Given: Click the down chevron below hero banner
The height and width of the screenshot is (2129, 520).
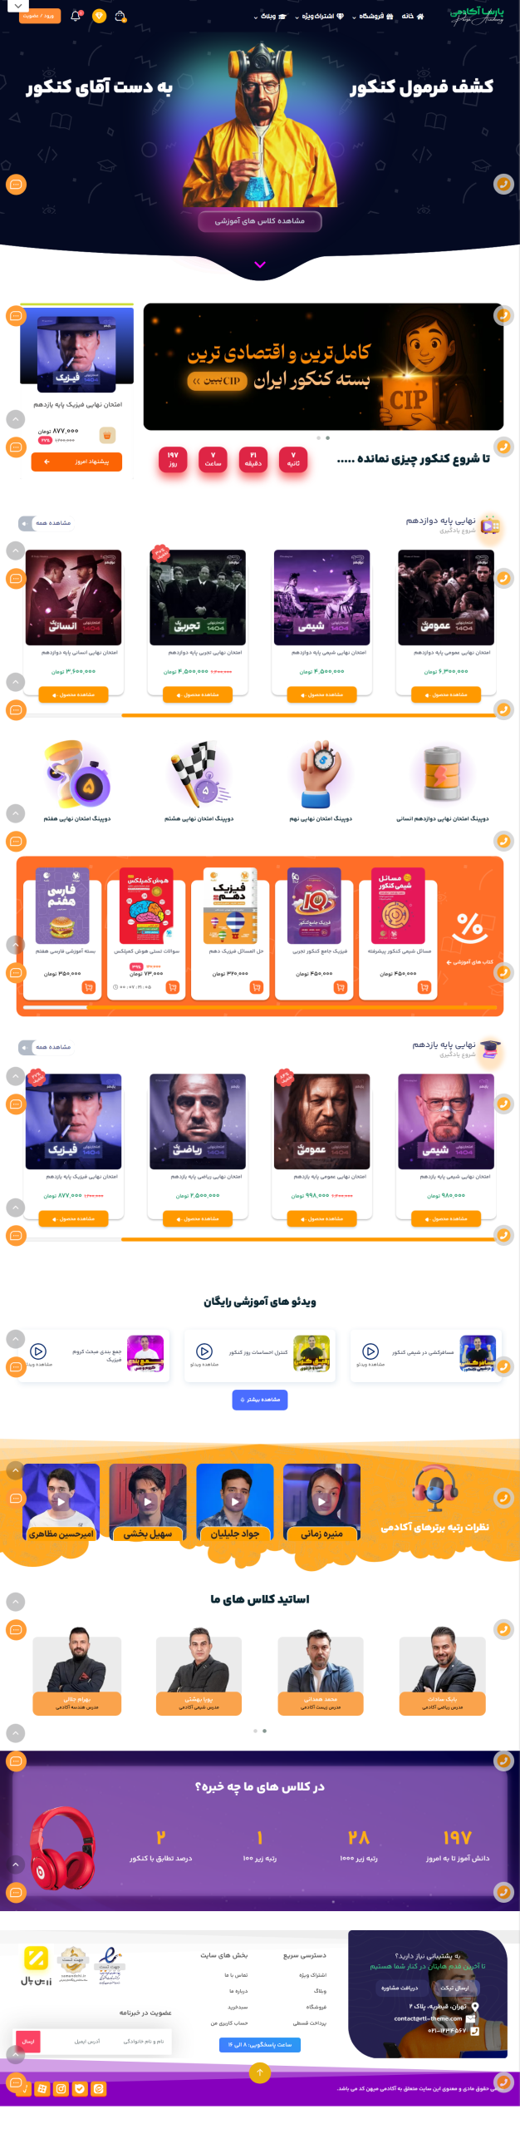Looking at the screenshot, I should tap(260, 264).
